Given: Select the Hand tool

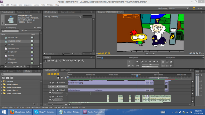Looking at the screenshot, I should click(x=79, y=61).
